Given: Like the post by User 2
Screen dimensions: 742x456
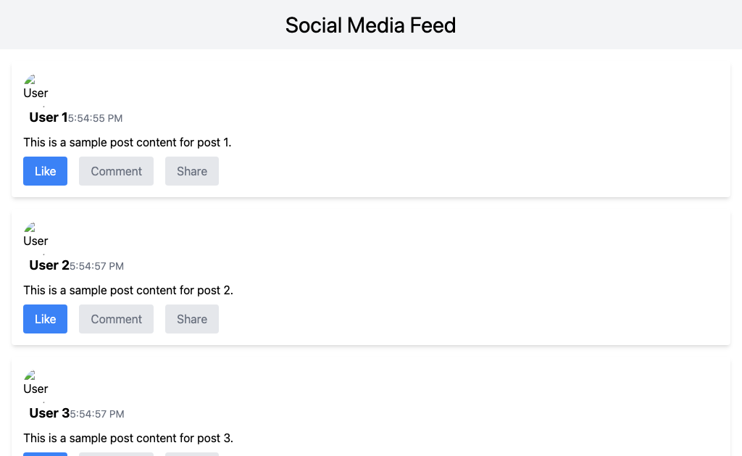Looking at the screenshot, I should point(45,319).
